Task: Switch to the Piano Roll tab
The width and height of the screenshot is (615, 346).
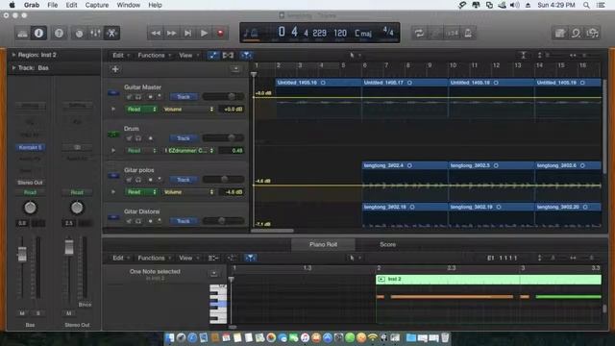Action: pos(323,244)
